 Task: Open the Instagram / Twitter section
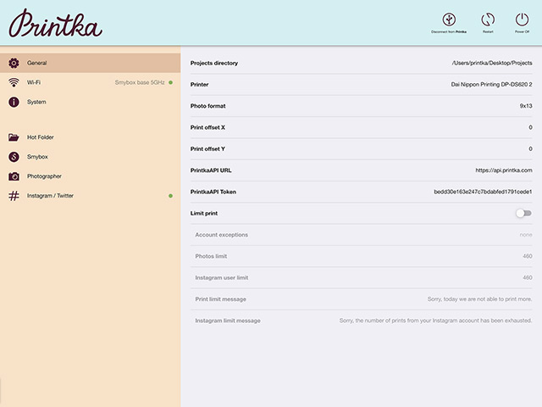pos(91,196)
